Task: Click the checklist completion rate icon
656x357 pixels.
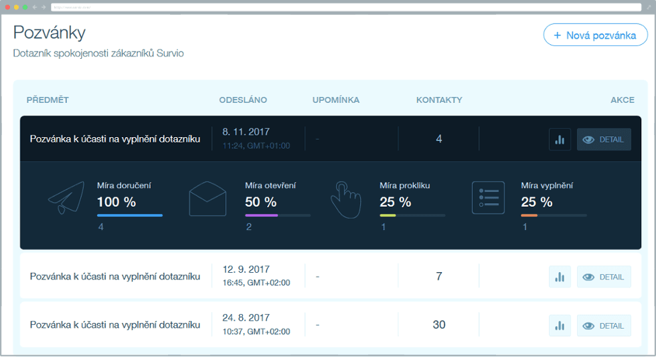Action: click(488, 198)
